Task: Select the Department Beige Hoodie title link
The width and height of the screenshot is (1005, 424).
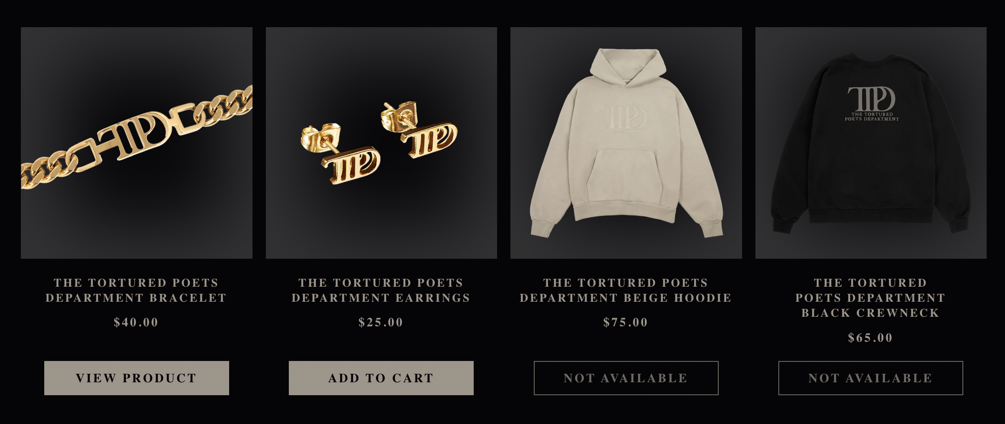Action: click(x=626, y=290)
